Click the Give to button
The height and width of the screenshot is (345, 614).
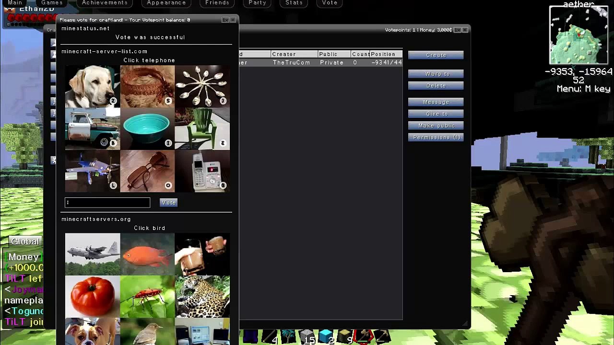pyautogui.click(x=436, y=114)
